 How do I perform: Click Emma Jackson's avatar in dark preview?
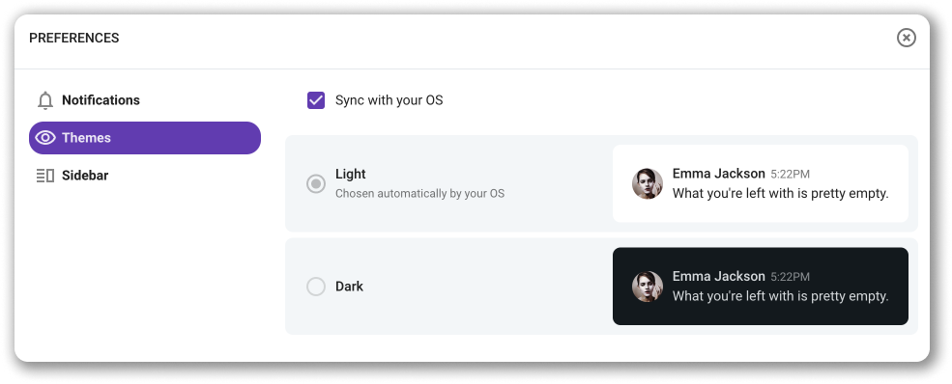pos(648,287)
